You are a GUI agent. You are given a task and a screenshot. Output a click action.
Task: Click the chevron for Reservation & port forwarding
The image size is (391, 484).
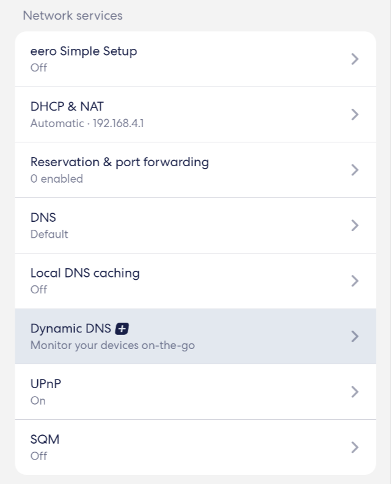(x=355, y=170)
